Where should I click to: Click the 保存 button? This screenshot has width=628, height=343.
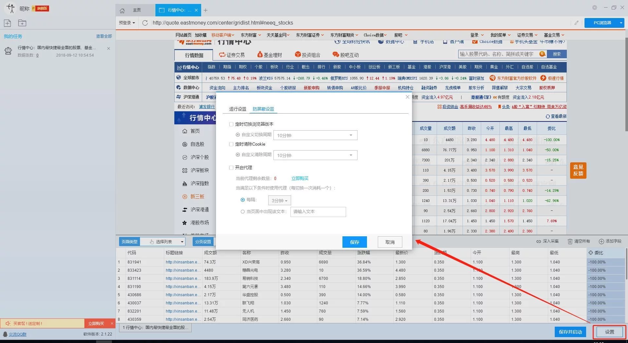pos(355,242)
